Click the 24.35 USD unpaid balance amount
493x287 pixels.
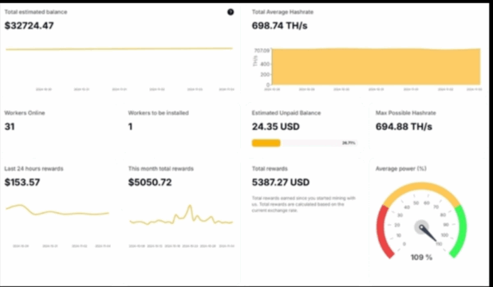click(276, 127)
